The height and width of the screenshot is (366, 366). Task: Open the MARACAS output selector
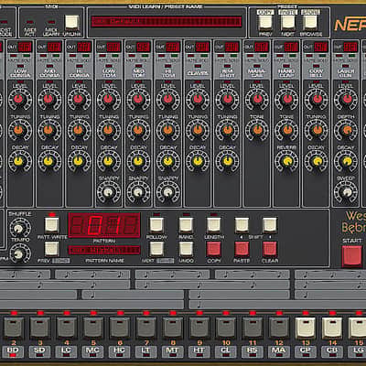coord(262,47)
